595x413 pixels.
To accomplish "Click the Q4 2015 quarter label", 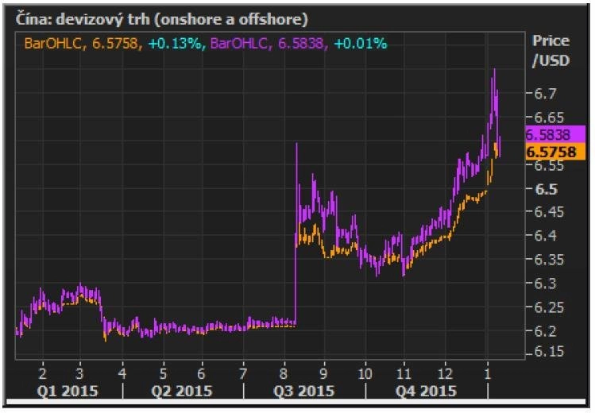I will tap(426, 391).
